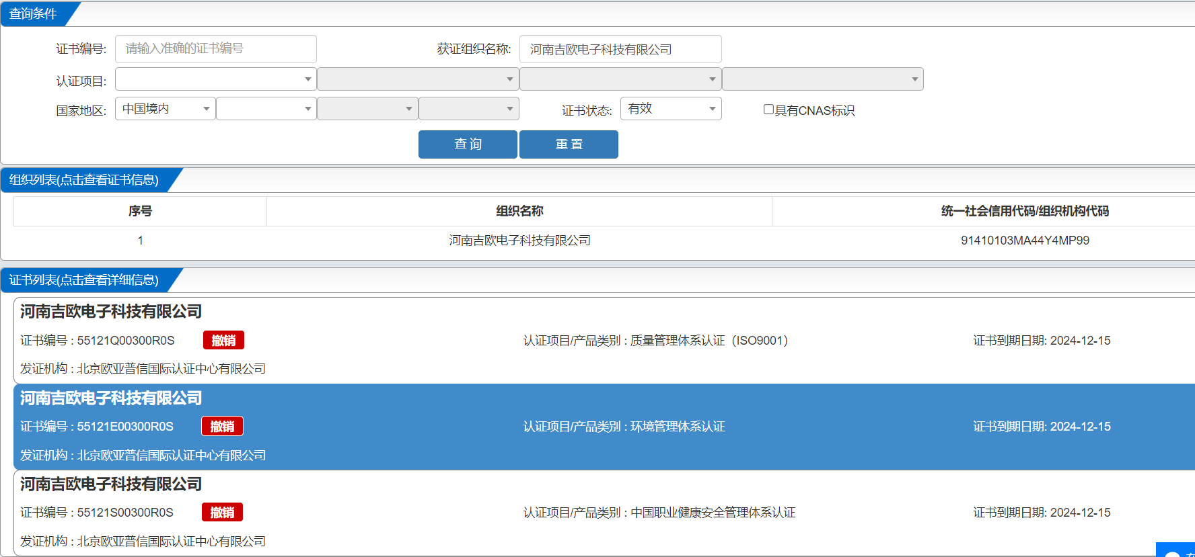The height and width of the screenshot is (557, 1195).
Task: Click company title of the highlighted 环境管理 card
Action: [x=111, y=398]
